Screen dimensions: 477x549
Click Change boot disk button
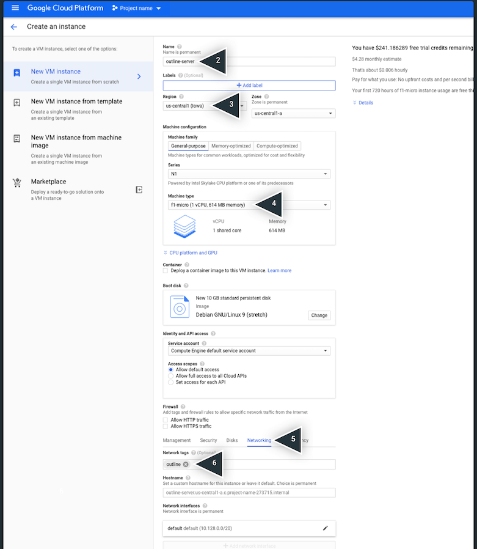click(x=319, y=315)
